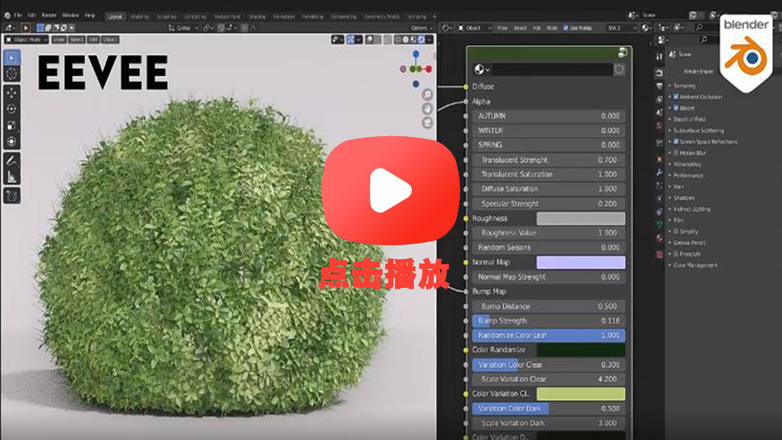Open the Tool tab in the properties sidebar
782x440 pixels.
point(659,56)
